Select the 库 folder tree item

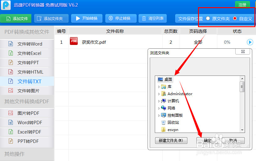pyautogui.click(x=170, y=87)
